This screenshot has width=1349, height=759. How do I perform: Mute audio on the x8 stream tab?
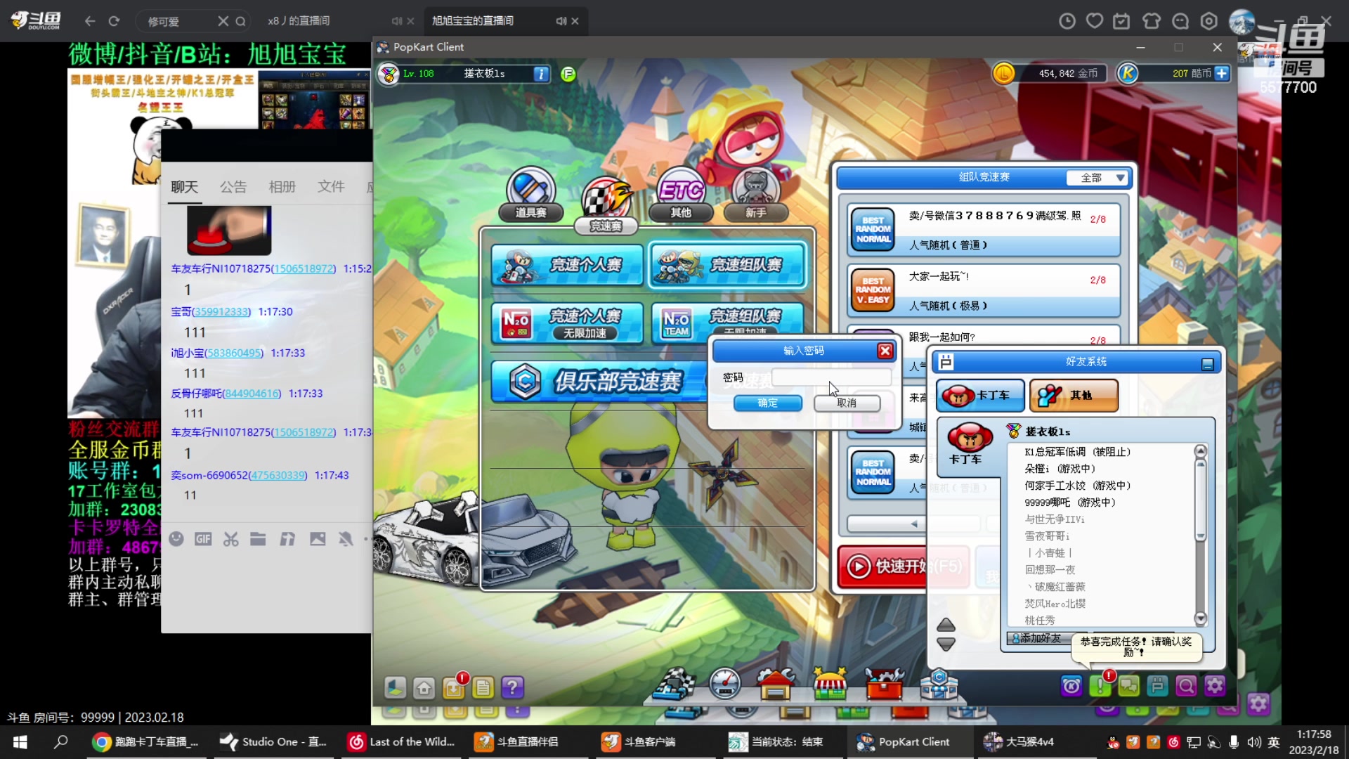pos(397,21)
